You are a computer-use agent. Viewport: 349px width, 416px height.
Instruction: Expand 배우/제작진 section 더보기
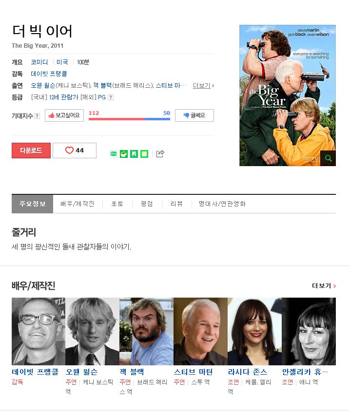tap(324, 286)
